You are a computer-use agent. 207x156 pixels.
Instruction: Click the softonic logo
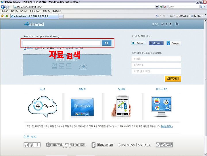click(164, 145)
